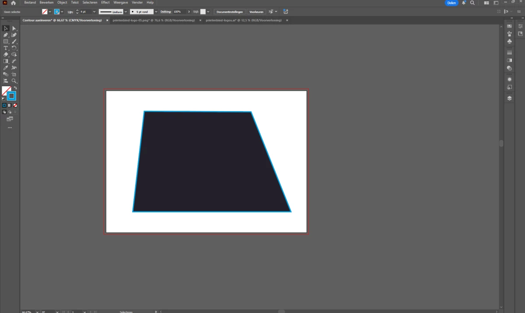Click the blue Delen button
The image size is (525, 313).
click(x=451, y=3)
